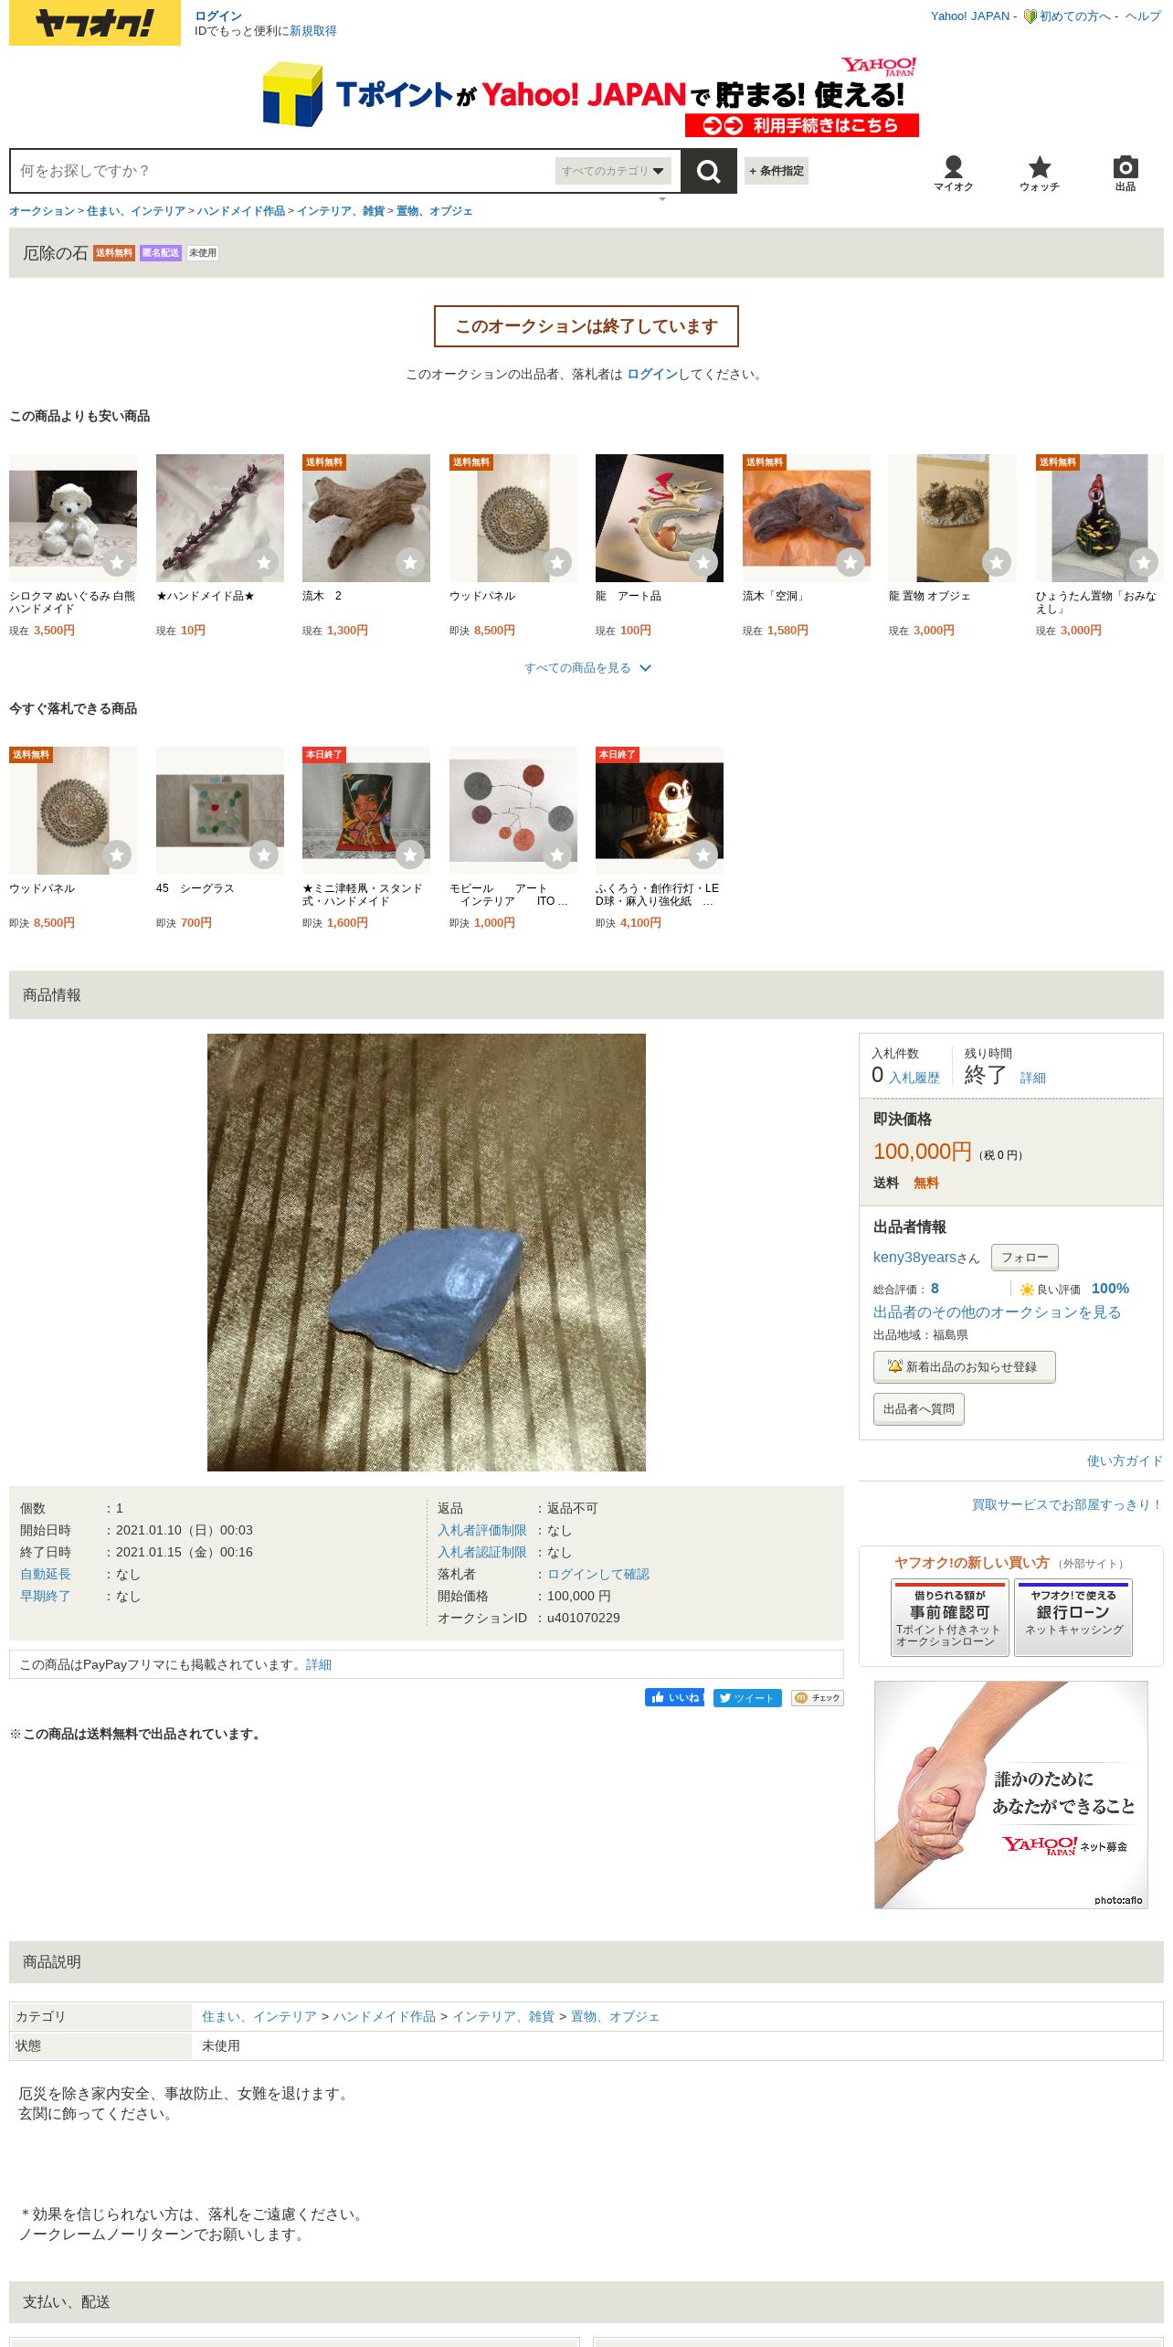
Task: Open the 置物、オブジェ breadcrumb
Action: (x=435, y=211)
